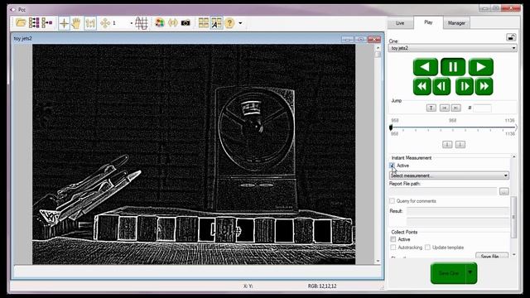Open the Select measurement dropdown
This screenshot has height=298, width=530.
(449, 175)
